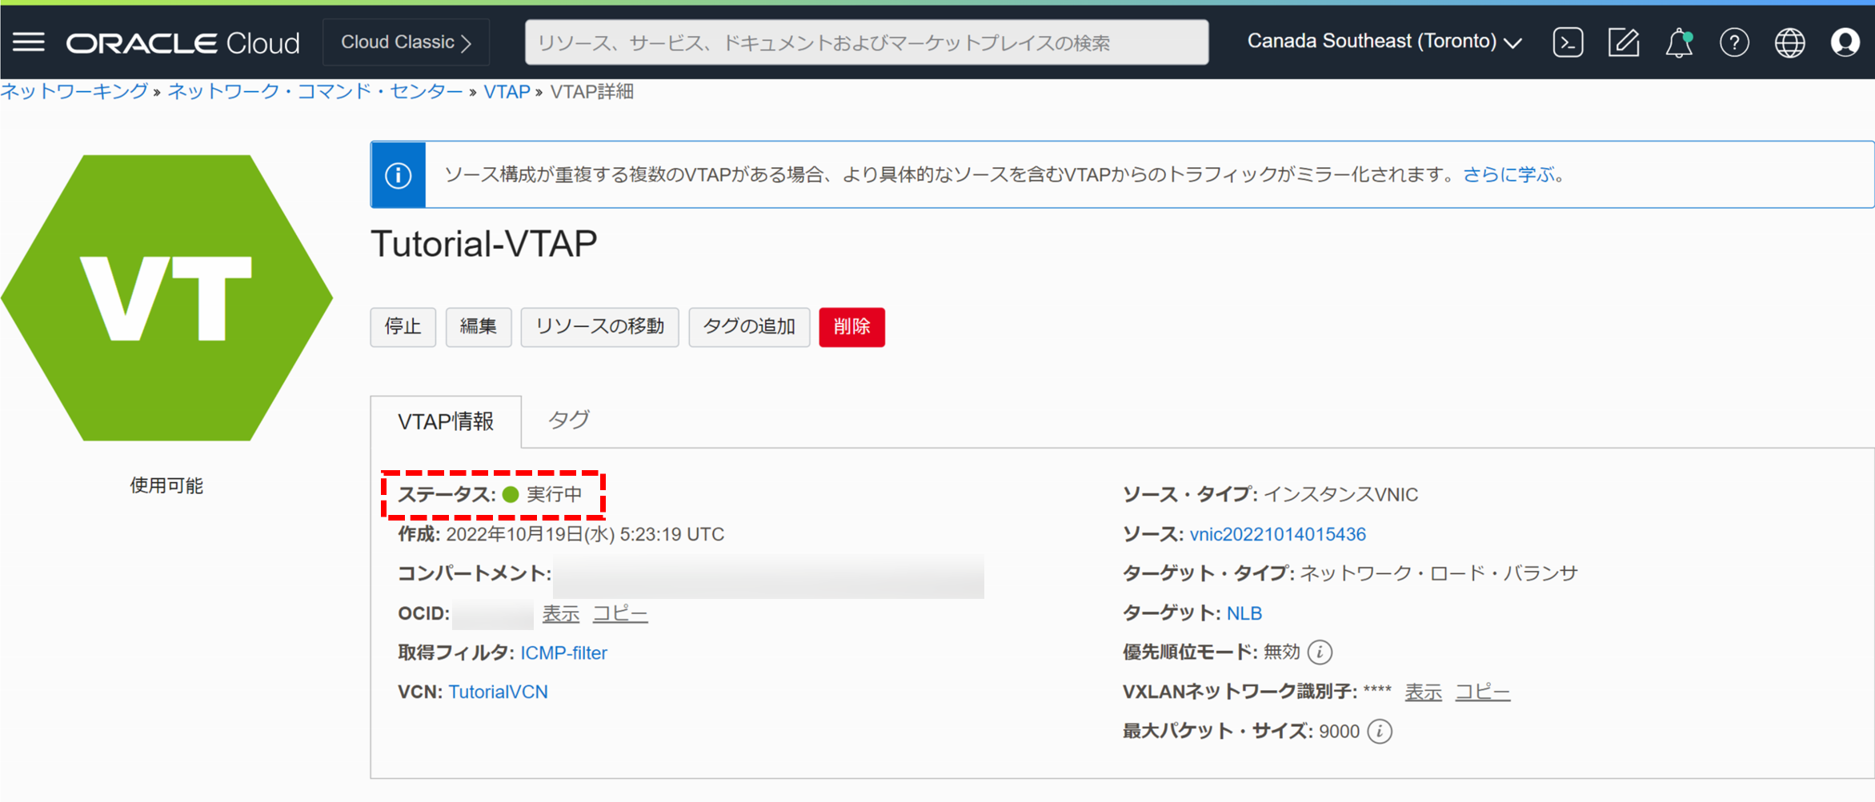Image resolution: width=1875 pixels, height=802 pixels.
Task: Click the 停止 stop button
Action: pos(403,327)
